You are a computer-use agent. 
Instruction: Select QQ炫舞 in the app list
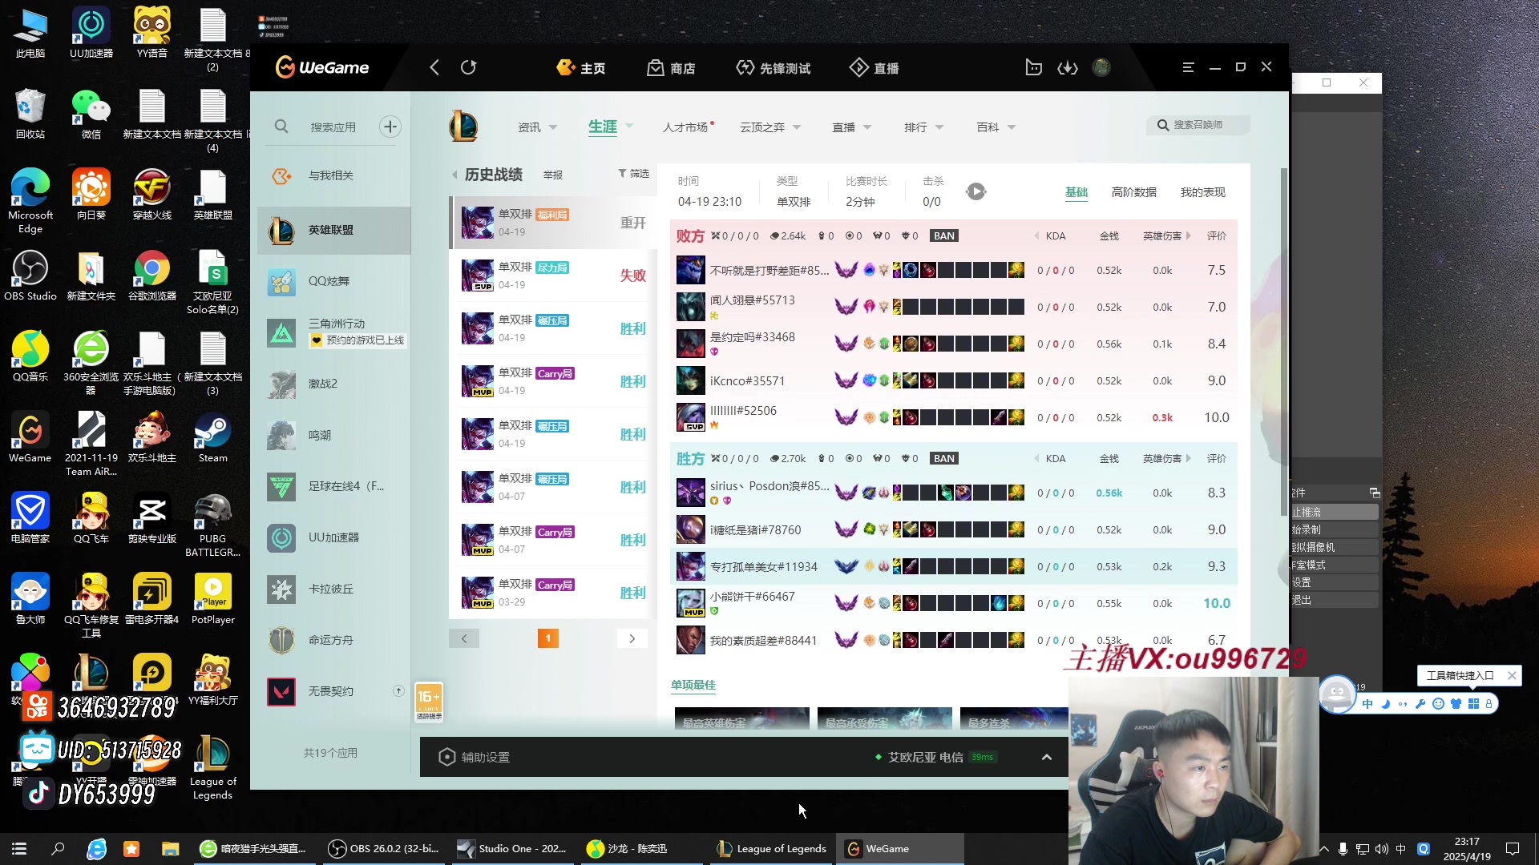pyautogui.click(x=333, y=281)
